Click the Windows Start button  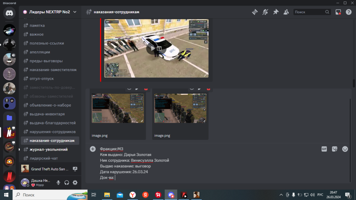point(6,195)
